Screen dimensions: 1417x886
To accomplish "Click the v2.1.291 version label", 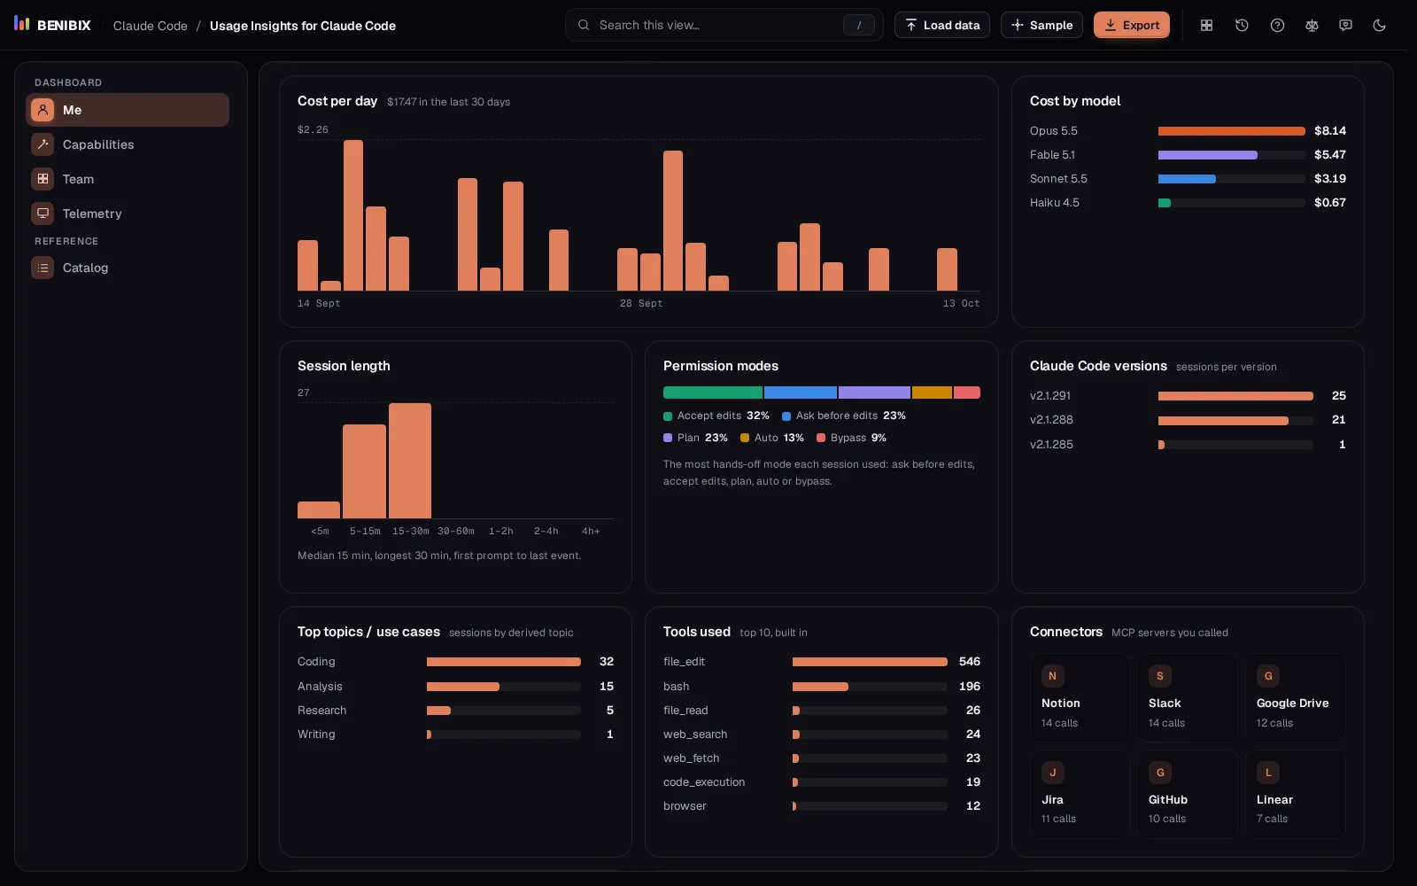I will click(1050, 396).
